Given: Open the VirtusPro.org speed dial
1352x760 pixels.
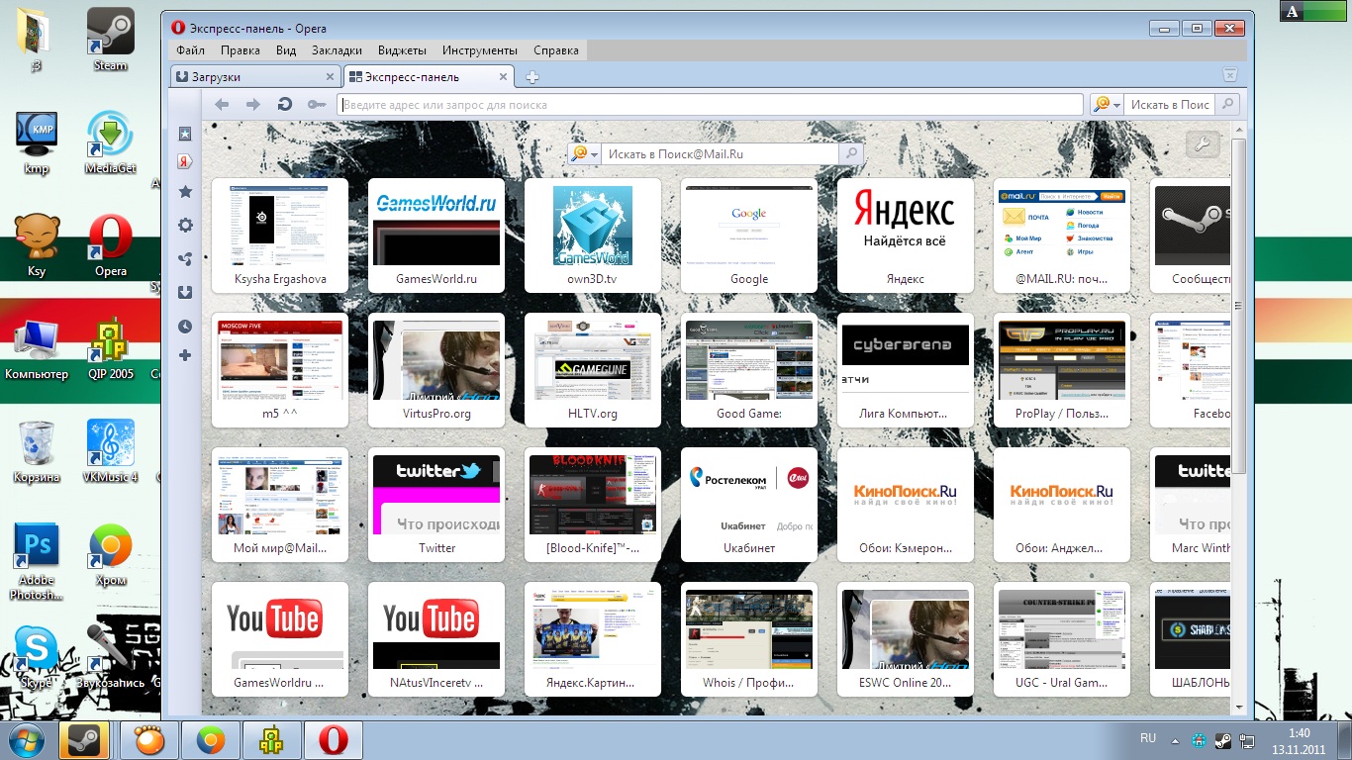Looking at the screenshot, I should 436,370.
